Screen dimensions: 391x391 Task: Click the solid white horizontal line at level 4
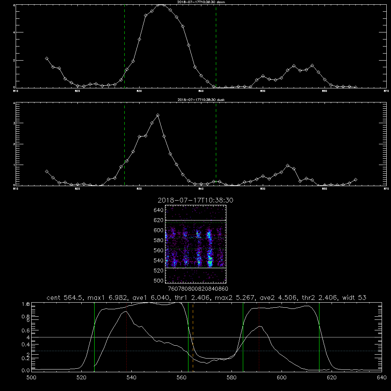click(x=206, y=337)
